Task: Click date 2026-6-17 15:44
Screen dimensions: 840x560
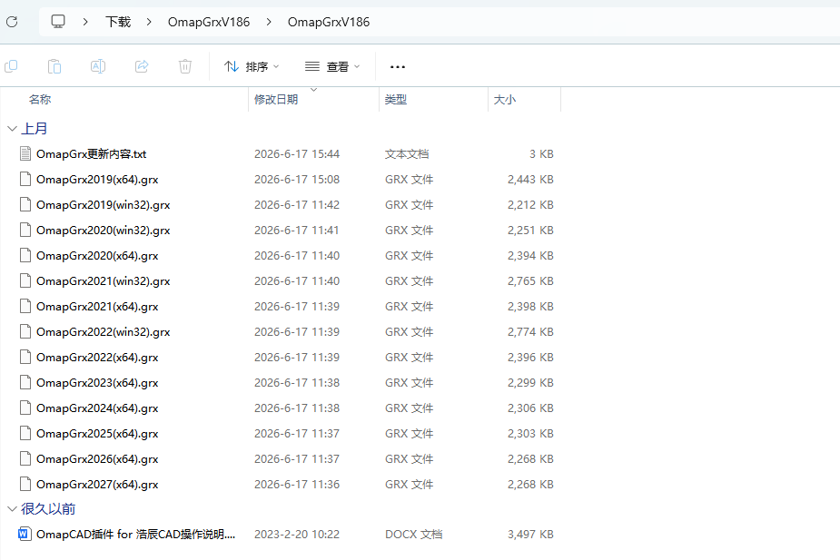Action: click(x=297, y=154)
